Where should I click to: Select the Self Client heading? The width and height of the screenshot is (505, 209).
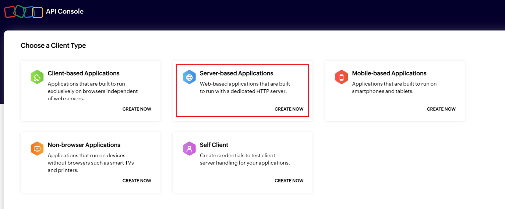[x=214, y=145]
